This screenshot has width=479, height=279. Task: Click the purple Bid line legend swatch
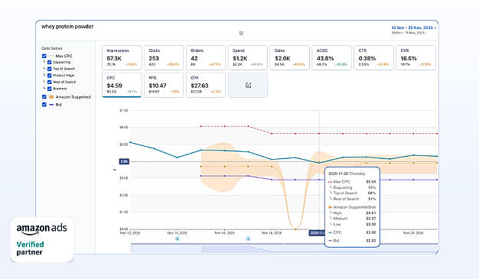(51, 105)
